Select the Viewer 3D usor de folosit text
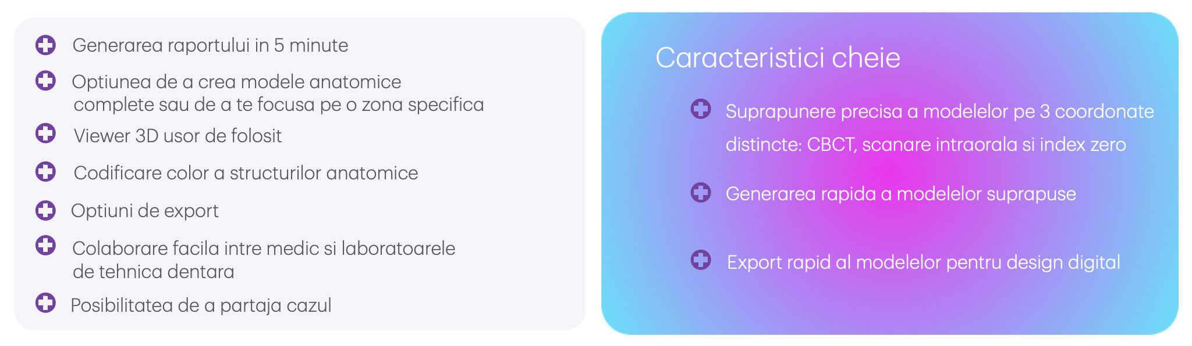The width and height of the screenshot is (1192, 346). pos(178,136)
